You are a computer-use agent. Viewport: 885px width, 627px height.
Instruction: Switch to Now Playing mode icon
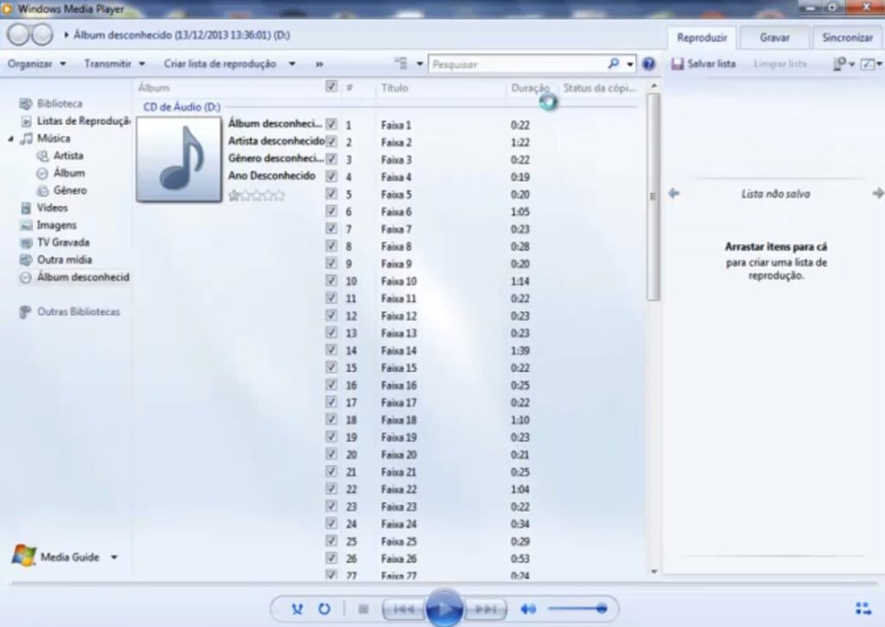click(x=863, y=609)
